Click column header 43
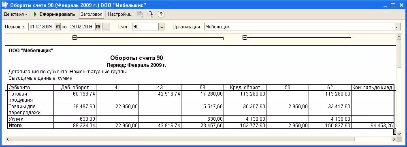The image size is (407, 147). point(160,87)
